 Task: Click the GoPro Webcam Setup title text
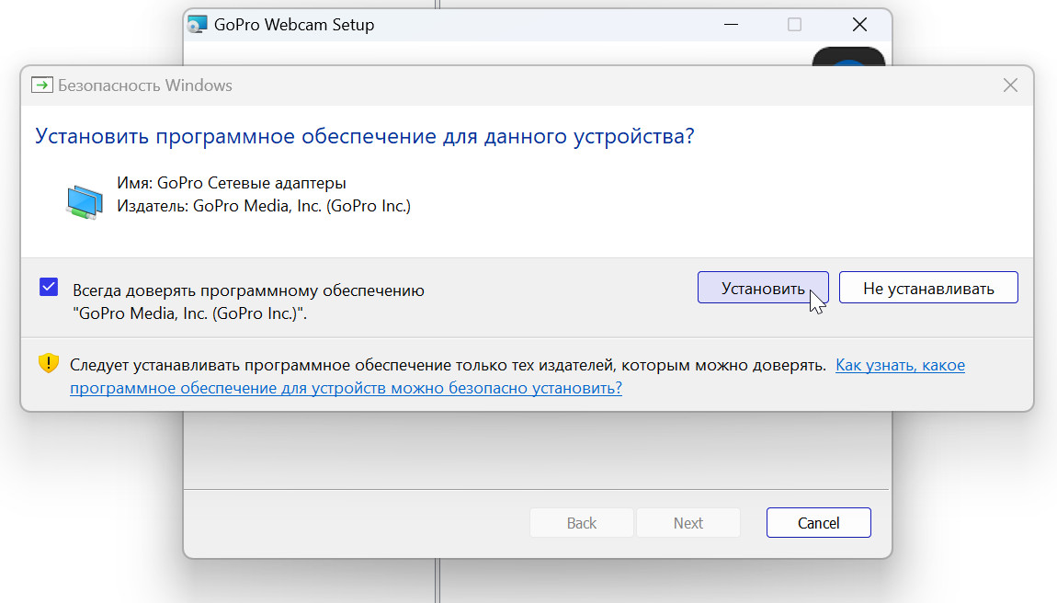[294, 25]
